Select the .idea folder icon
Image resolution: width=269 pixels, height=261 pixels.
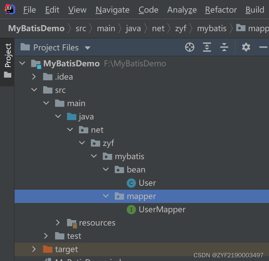[x=48, y=77]
